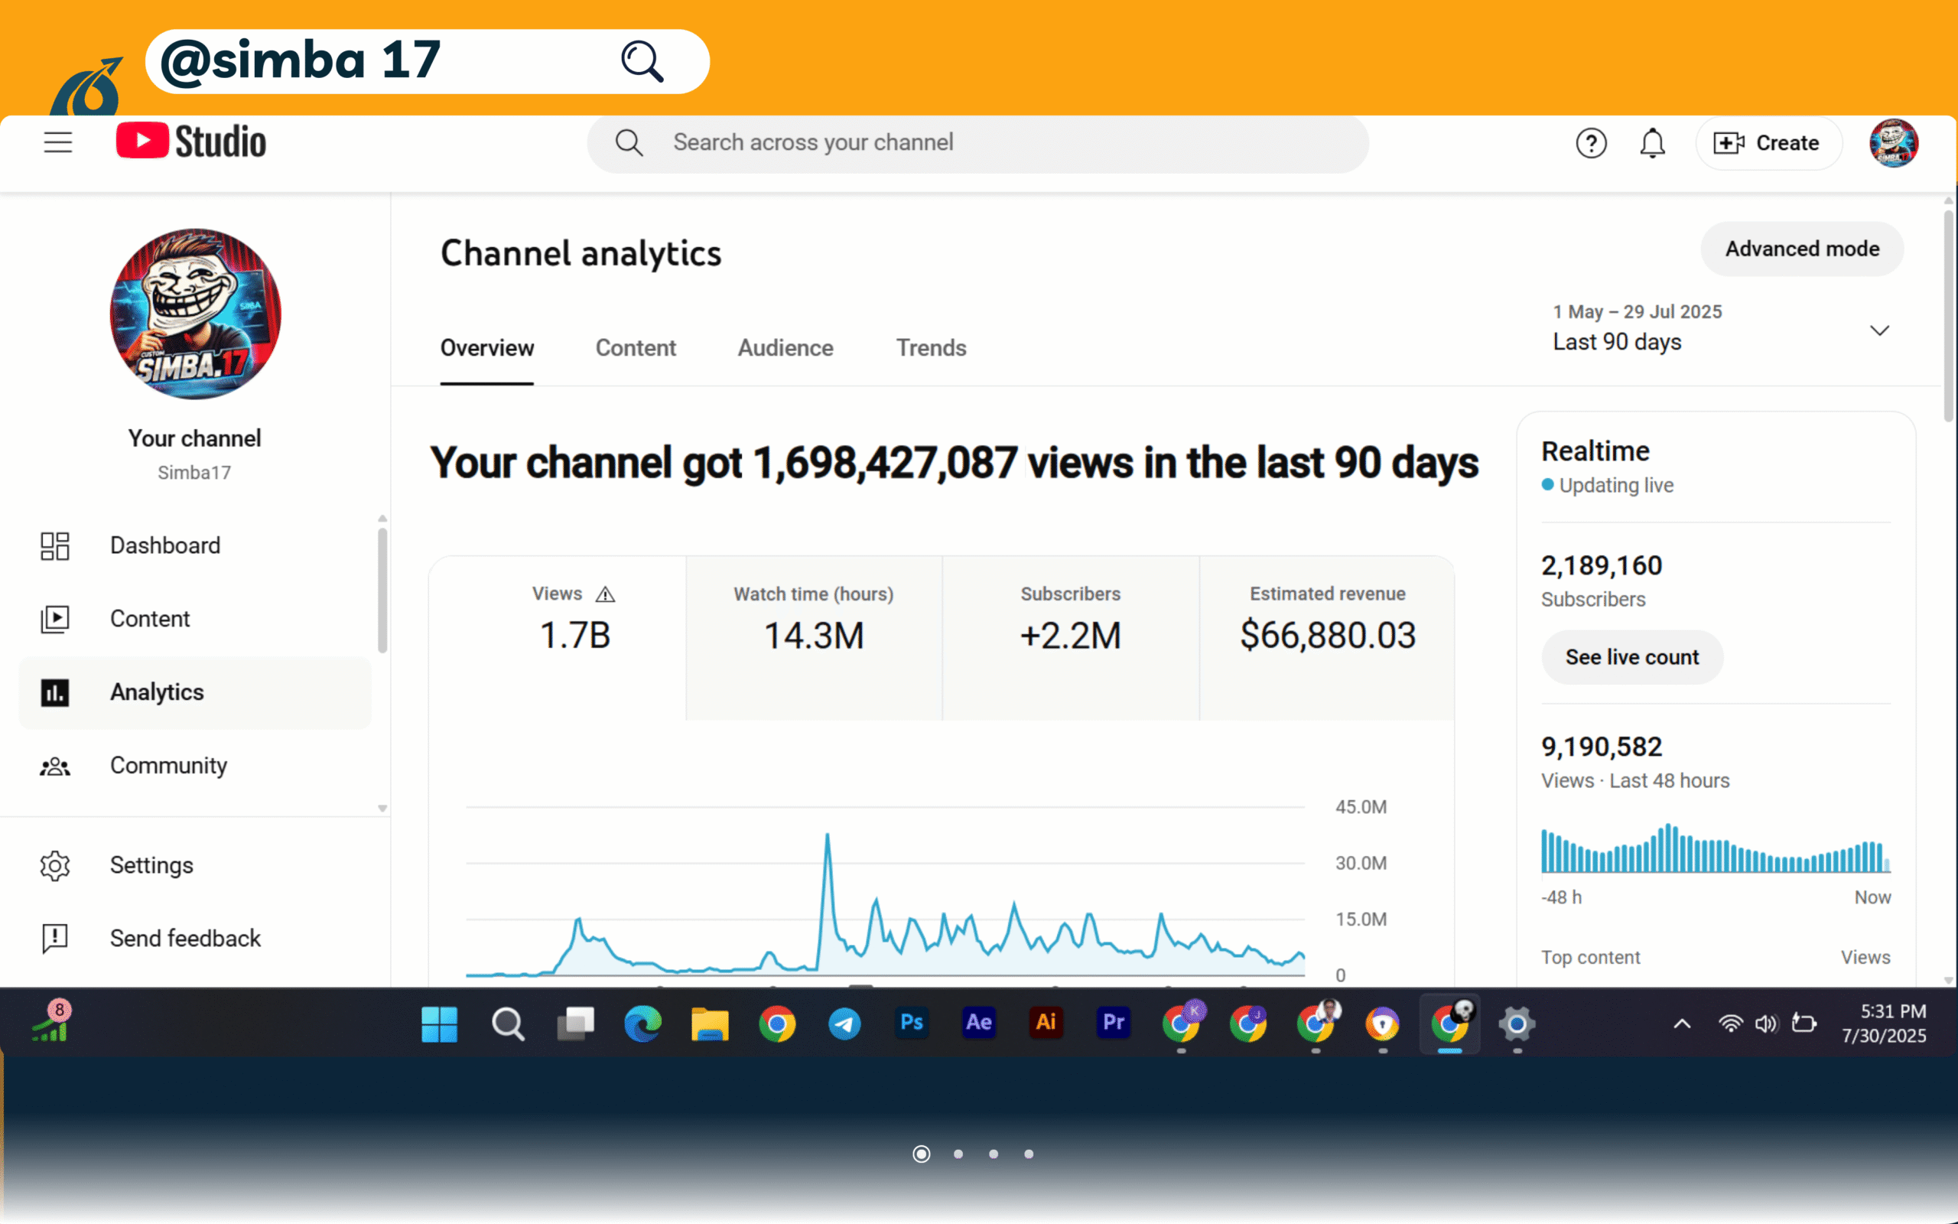
Task: Click the first active carousel dot
Action: pyautogui.click(x=922, y=1154)
